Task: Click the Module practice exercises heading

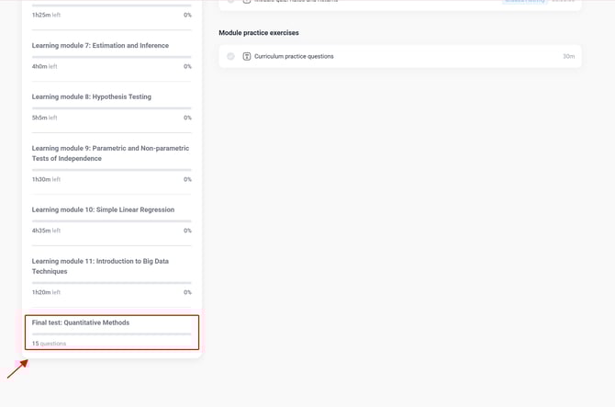Action: [x=259, y=33]
